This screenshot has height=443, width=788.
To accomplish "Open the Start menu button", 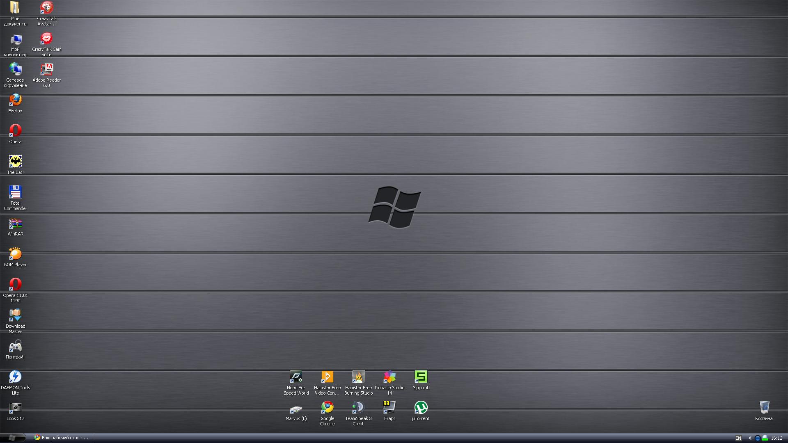I will pyautogui.click(x=13, y=438).
